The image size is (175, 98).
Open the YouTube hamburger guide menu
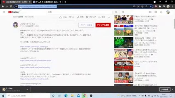click(x=4, y=12)
